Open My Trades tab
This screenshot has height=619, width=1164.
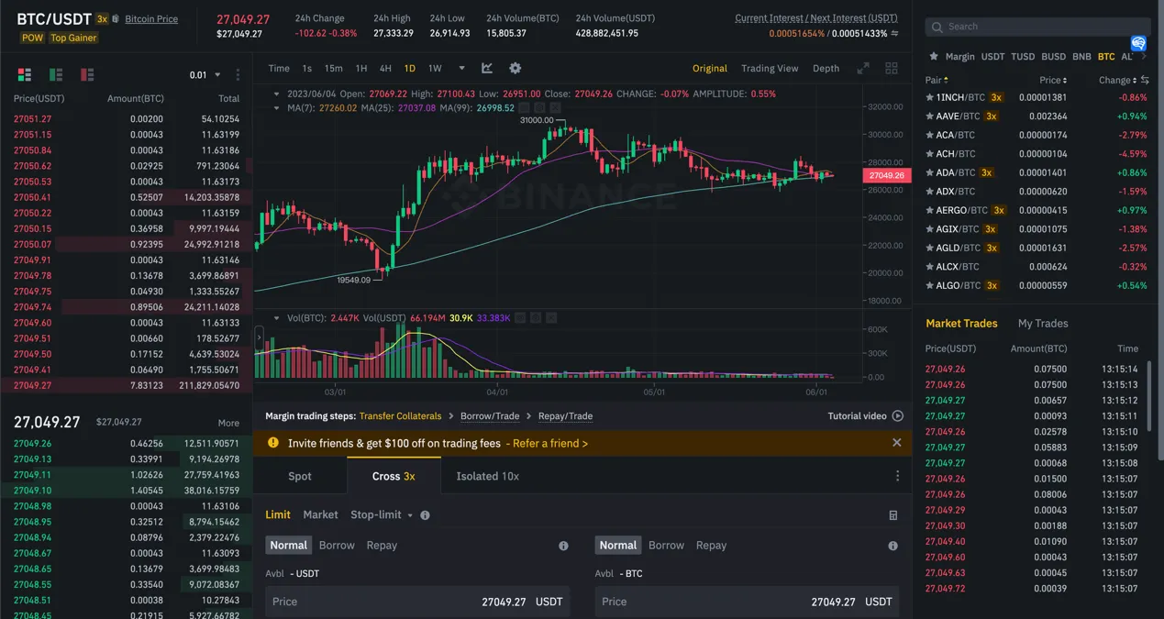click(x=1043, y=323)
